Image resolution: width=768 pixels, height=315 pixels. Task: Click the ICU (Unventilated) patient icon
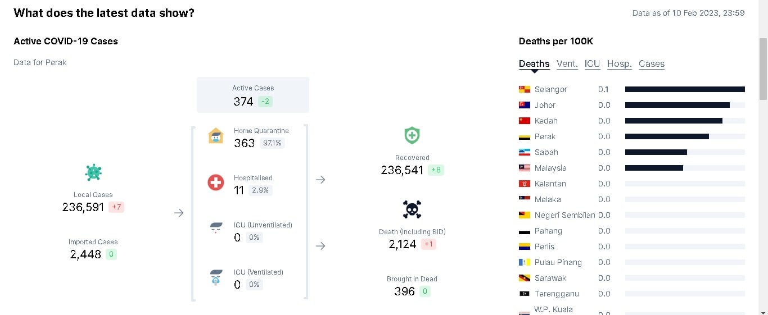click(216, 228)
